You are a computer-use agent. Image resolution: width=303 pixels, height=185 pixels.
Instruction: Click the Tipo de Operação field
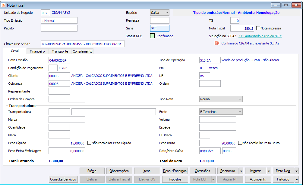coord(210,60)
